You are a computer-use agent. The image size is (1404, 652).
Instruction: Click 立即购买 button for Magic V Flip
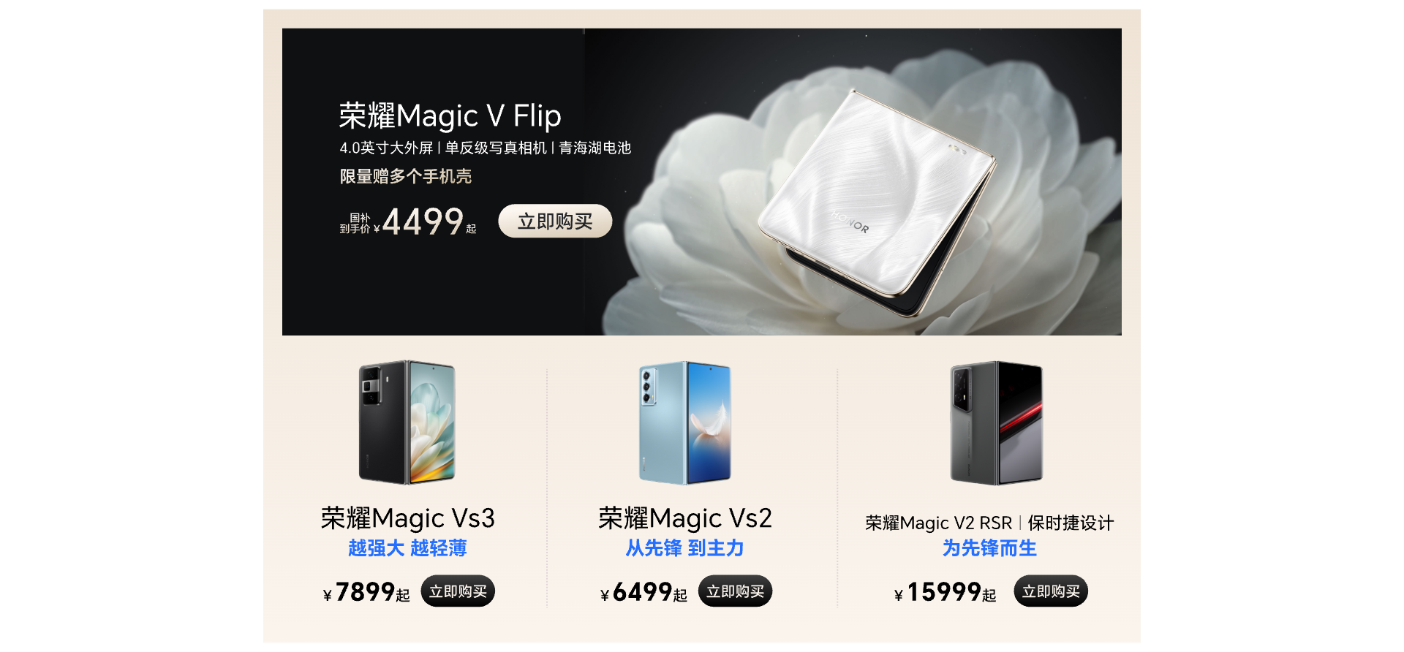555,221
